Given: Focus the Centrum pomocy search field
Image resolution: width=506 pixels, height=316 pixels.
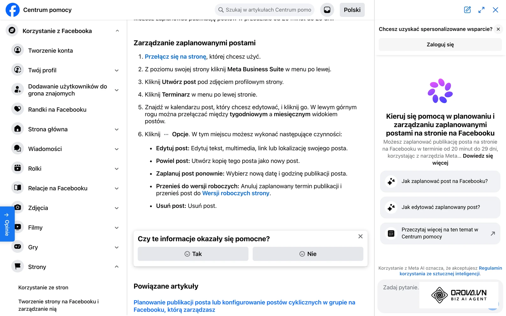Looking at the screenshot, I should [x=264, y=10].
